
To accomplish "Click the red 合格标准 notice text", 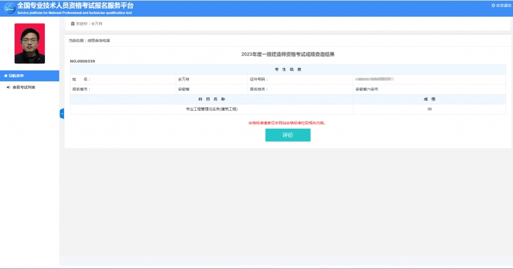I will tap(287, 122).
